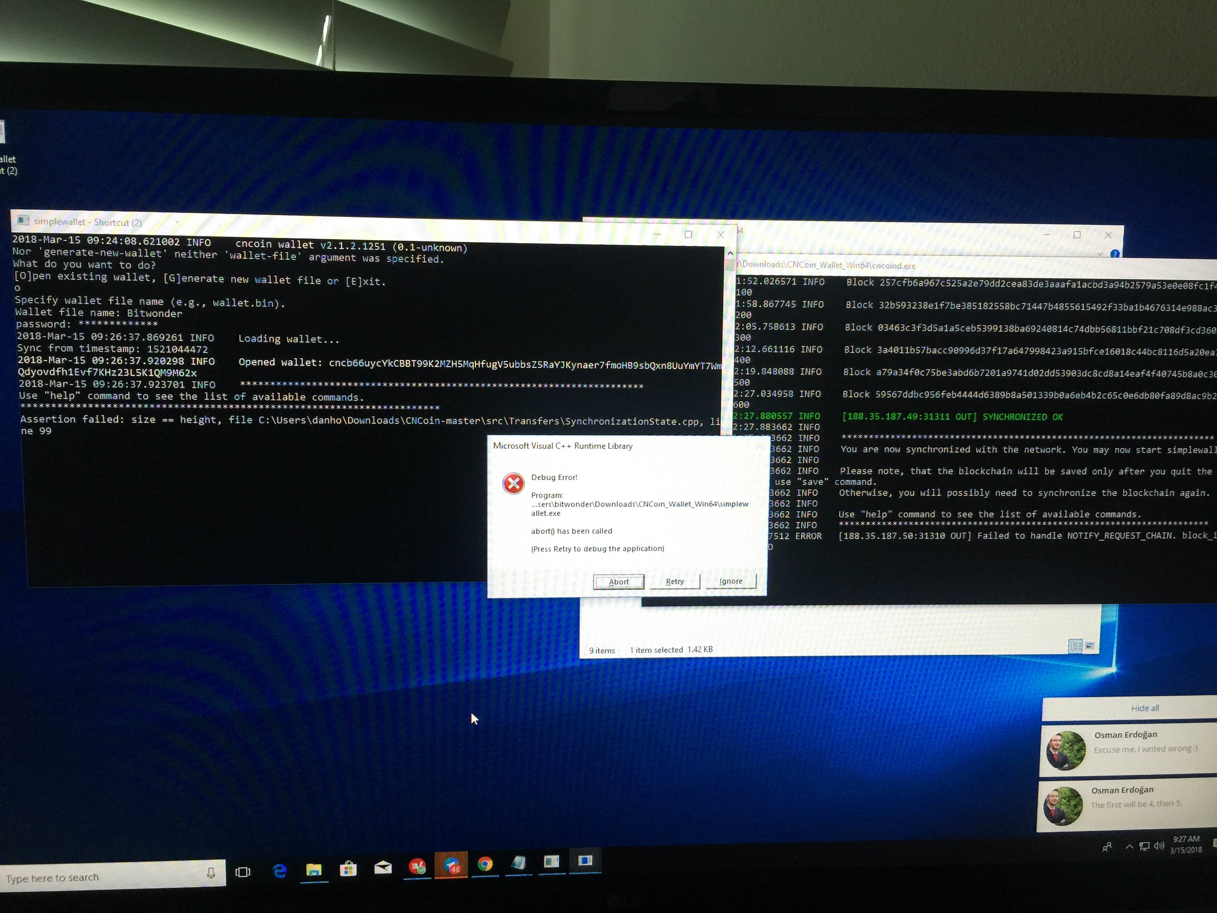This screenshot has height=913, width=1217.
Task: Close the simplewallet console window
Action: [720, 235]
